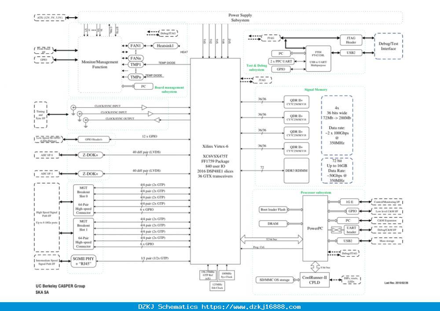Click the clock/sync output buffer triangle
Viewport: 440px width, 311px height.
[x=157, y=120]
